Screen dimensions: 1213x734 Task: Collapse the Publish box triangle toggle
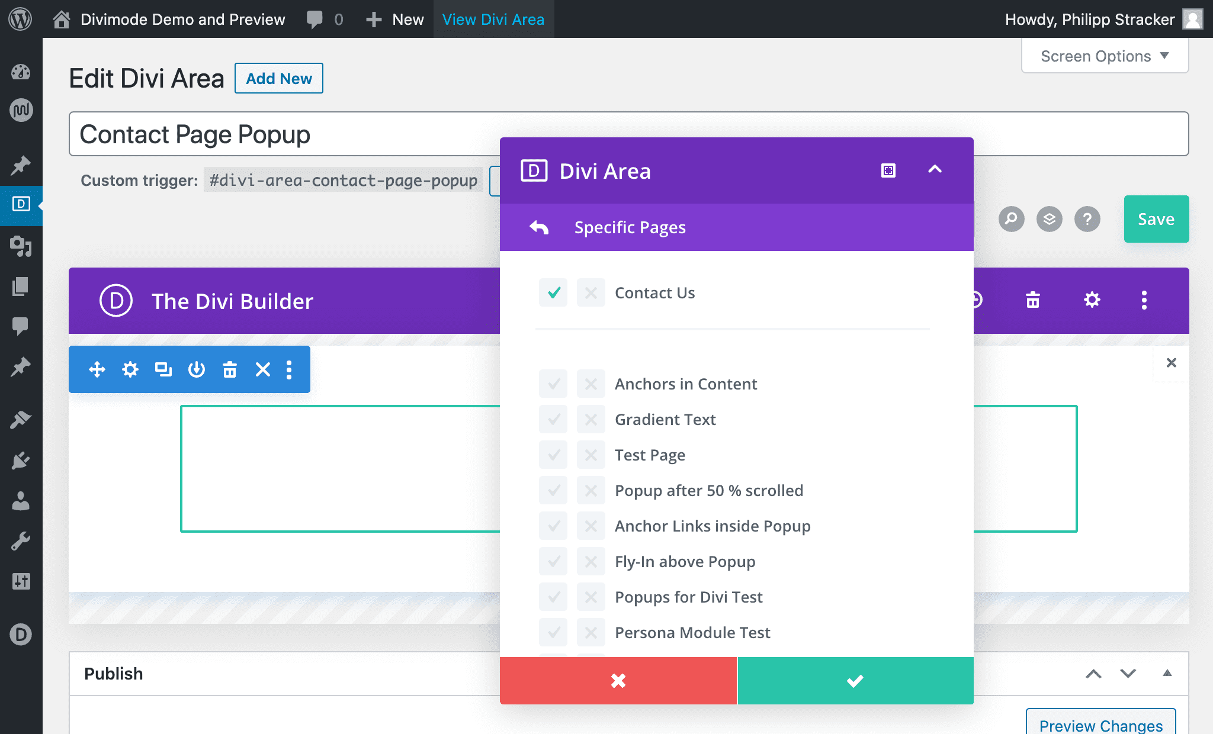(x=1167, y=673)
